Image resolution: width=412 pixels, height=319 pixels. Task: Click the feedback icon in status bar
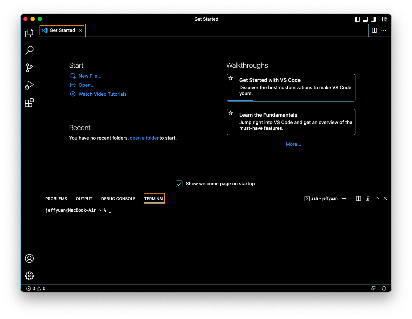coord(373,289)
